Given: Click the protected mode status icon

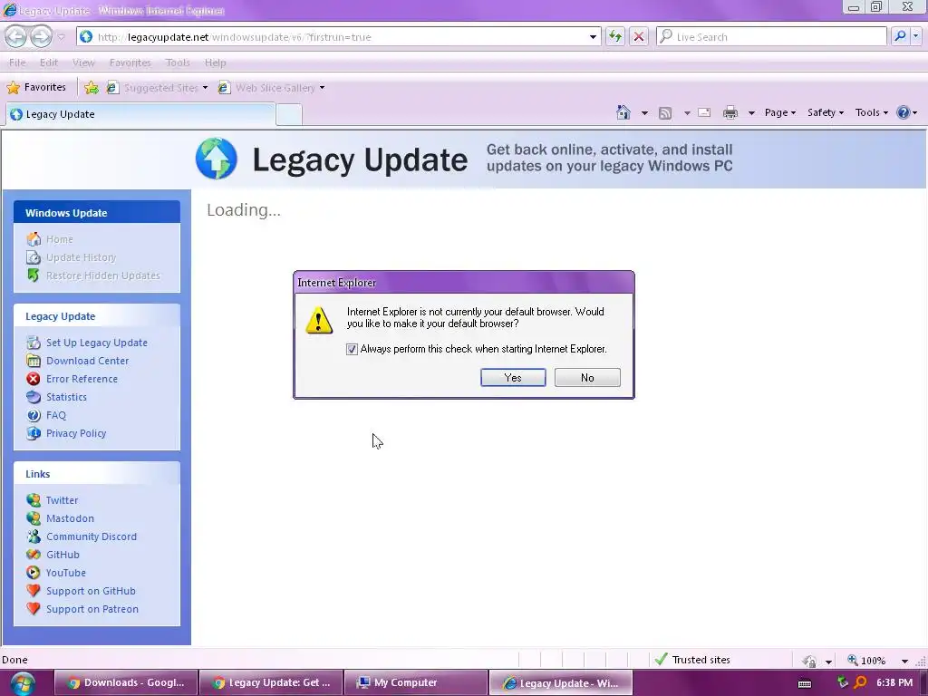Looking at the screenshot, I should tap(809, 660).
